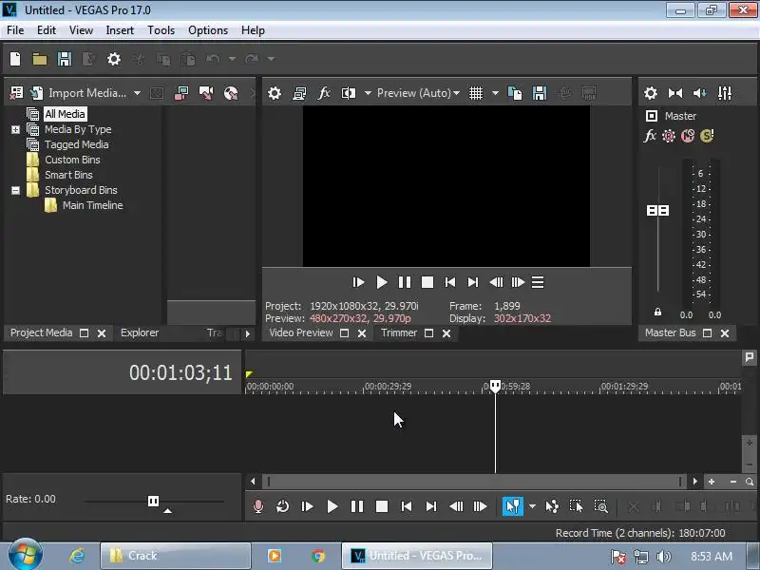
Task: Lock the Master fader channels padlock
Action: (x=657, y=312)
